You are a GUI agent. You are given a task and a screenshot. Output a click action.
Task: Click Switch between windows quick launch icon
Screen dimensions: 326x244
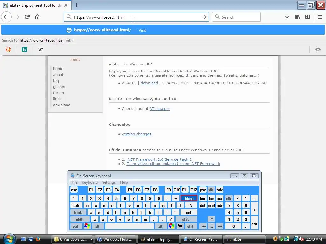click(30, 239)
